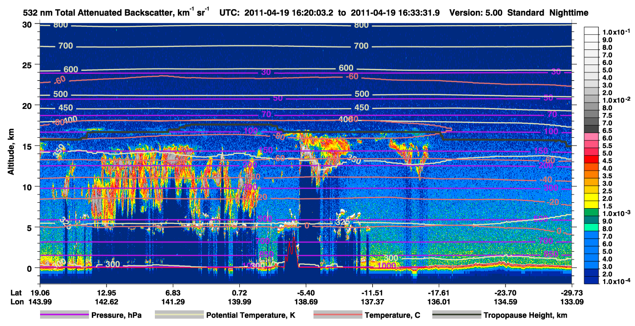Click the colorbar label '5.5'

[x=608, y=146]
